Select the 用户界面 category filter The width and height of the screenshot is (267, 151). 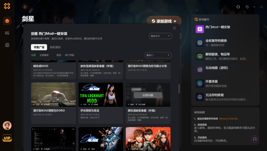[x=69, y=55]
